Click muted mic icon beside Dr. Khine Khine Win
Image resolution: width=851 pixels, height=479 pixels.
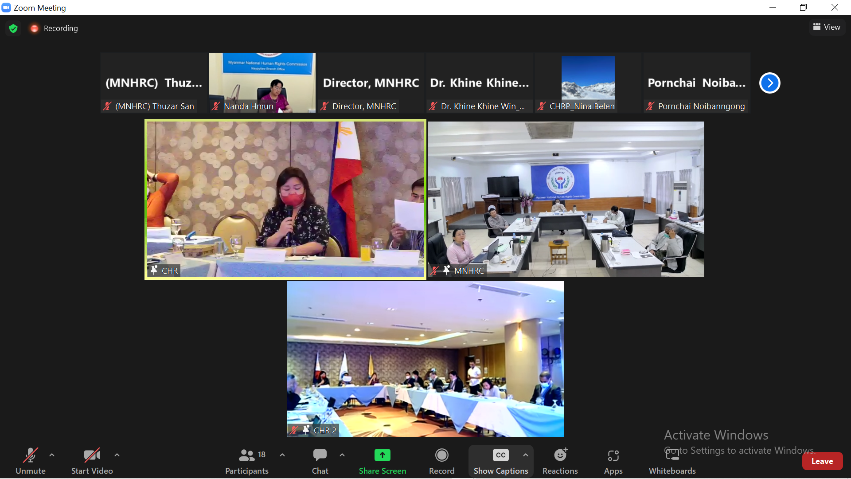(x=433, y=106)
